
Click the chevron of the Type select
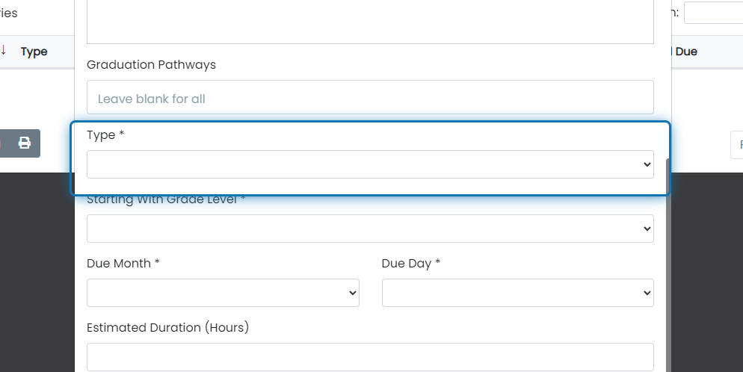point(647,164)
